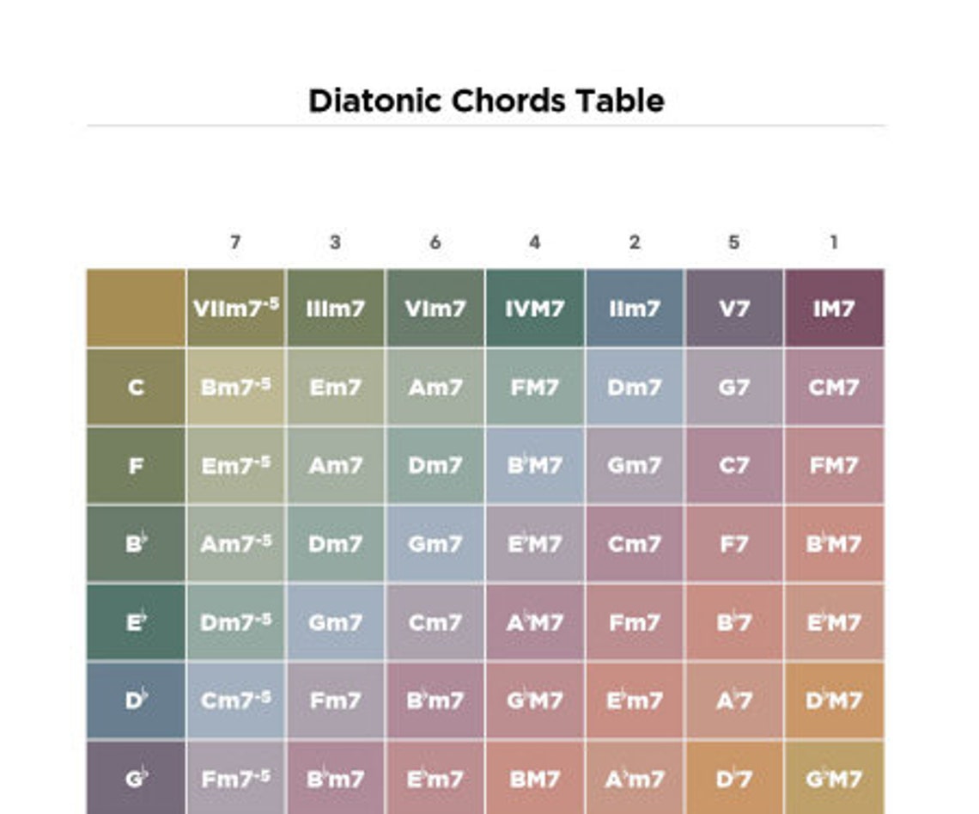The height and width of the screenshot is (814, 979).
Task: Select the A♭M7 chord cell
Action: (x=534, y=622)
